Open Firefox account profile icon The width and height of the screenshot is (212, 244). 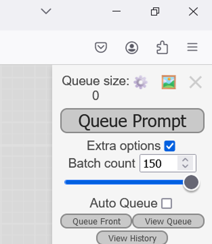pos(132,48)
